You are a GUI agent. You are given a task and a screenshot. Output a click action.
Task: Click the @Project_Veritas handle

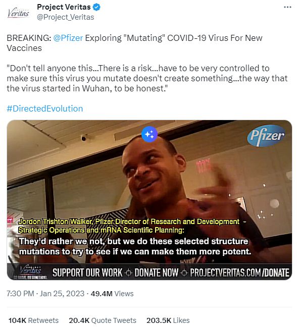(x=66, y=17)
